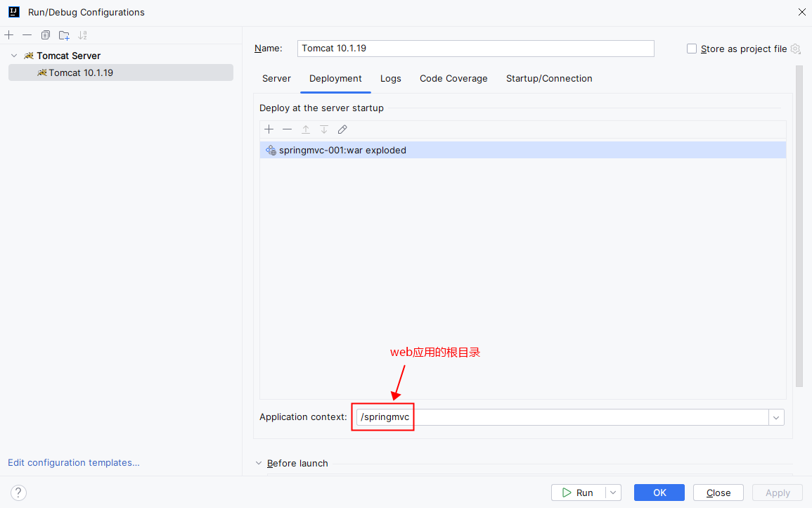Screen dimensions: 812x508
Task: Click the 'Name:' label
Action: (269, 49)
